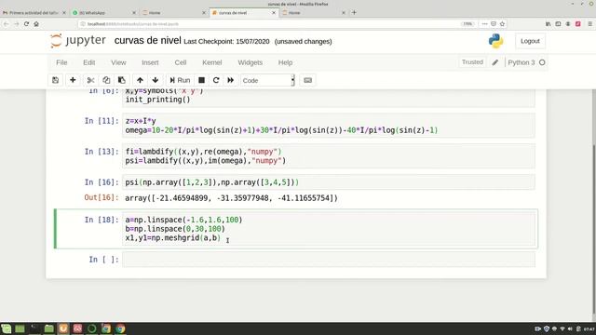Open the File menu

coord(61,62)
